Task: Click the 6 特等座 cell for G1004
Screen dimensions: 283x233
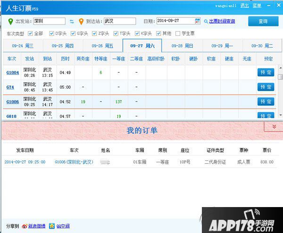Action: (101, 73)
